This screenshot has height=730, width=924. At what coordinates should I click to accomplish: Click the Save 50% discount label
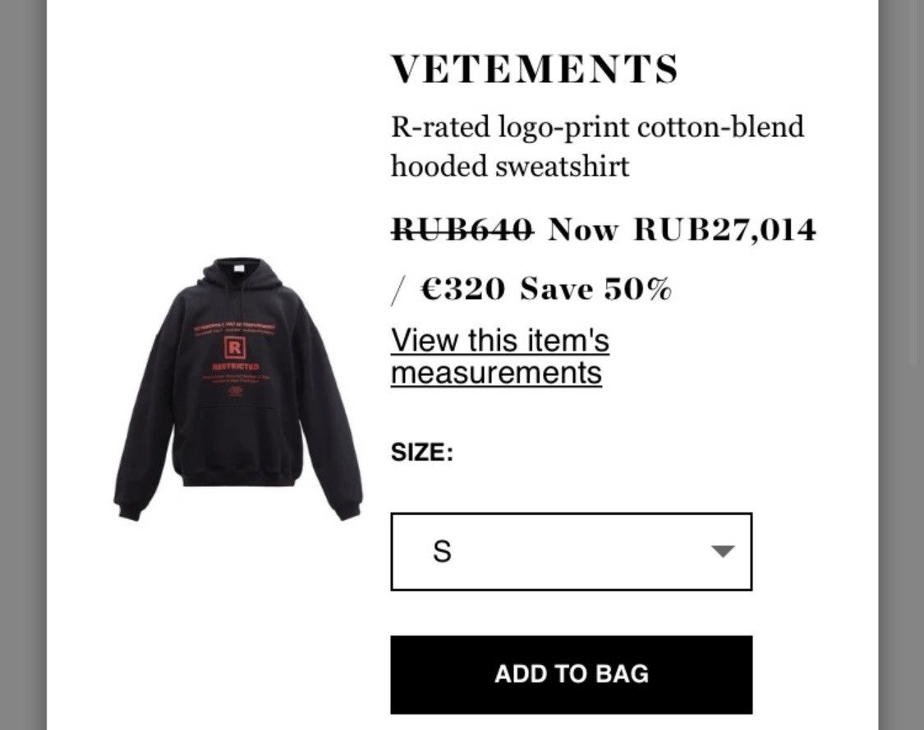pos(595,289)
